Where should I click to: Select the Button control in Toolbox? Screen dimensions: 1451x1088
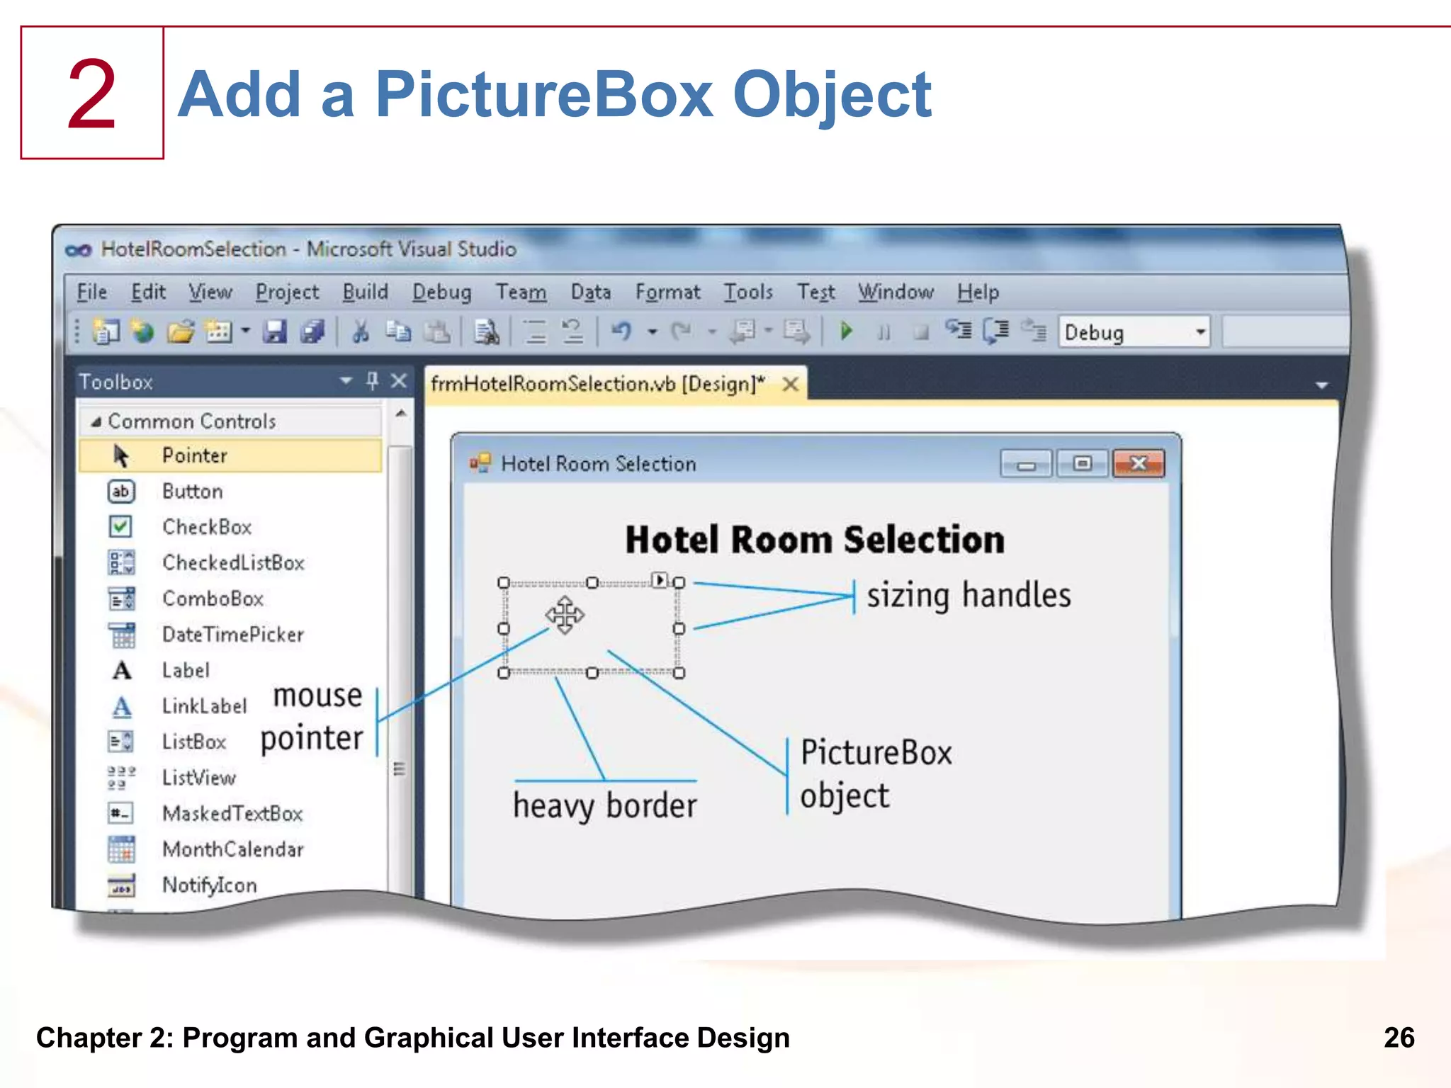tap(230, 492)
